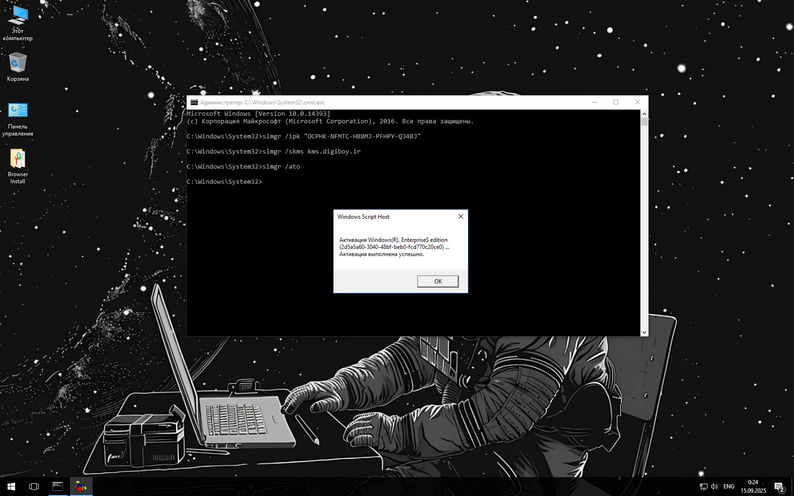Click the cmd window system menu icon
The width and height of the screenshot is (794, 496).
pos(194,103)
